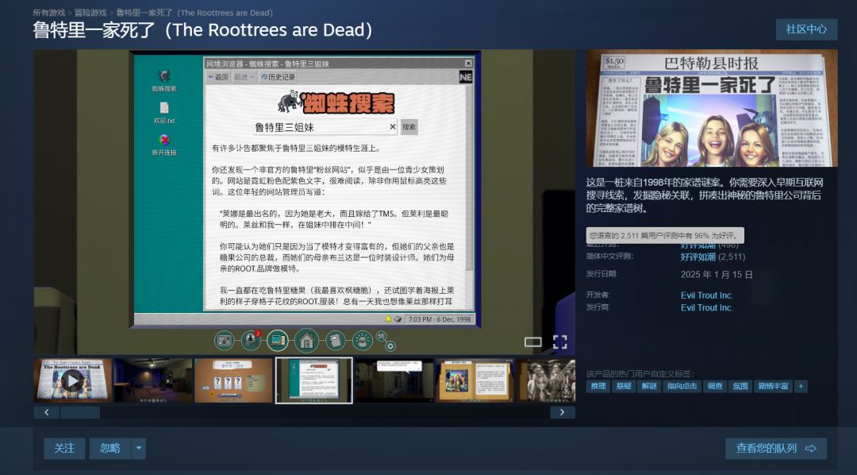Open 历史记录 history in the browser toolbar

[279, 77]
